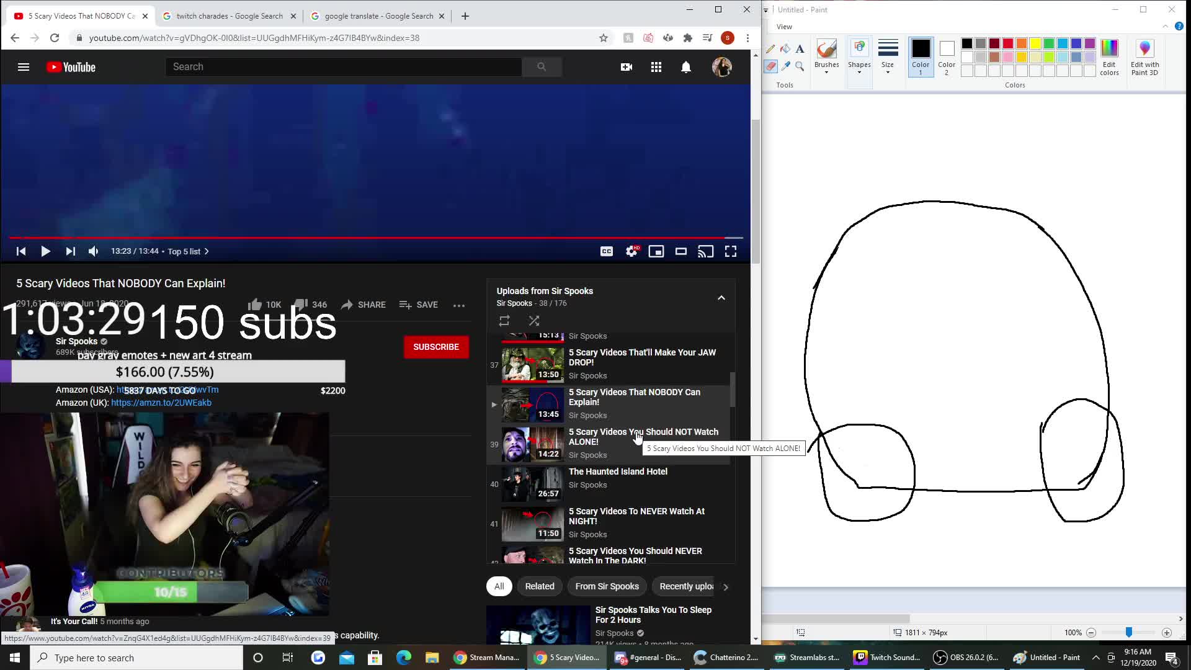The height and width of the screenshot is (670, 1191).
Task: Open a new Chrome tab
Action: pos(465,16)
